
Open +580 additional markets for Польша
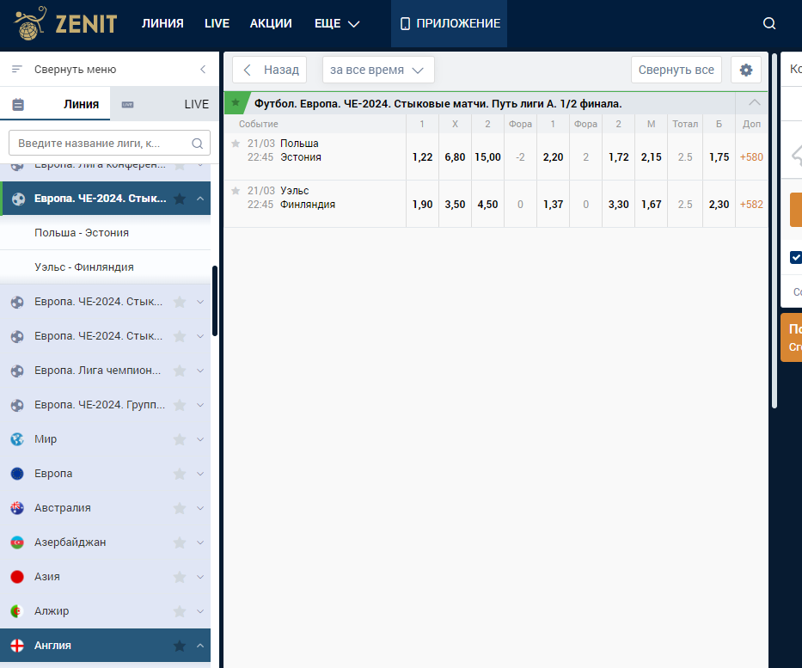pos(751,157)
